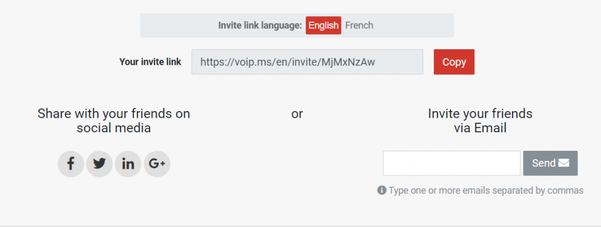Share the invite via Twitter icon
Screen dimensions: 601x227
pos(99,164)
